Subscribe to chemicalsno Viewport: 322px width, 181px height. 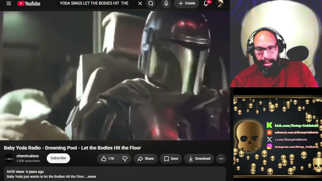point(58,158)
